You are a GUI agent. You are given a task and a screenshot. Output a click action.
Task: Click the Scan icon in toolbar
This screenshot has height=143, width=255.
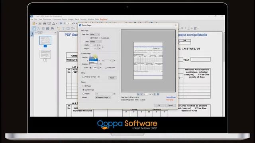coord(53,23)
